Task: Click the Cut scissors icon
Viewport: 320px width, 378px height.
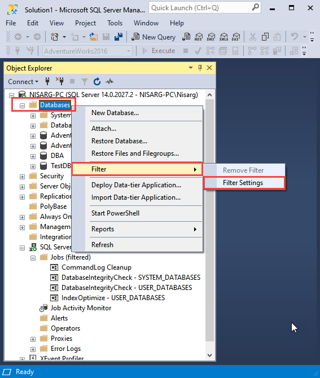Action: [x=252, y=37]
